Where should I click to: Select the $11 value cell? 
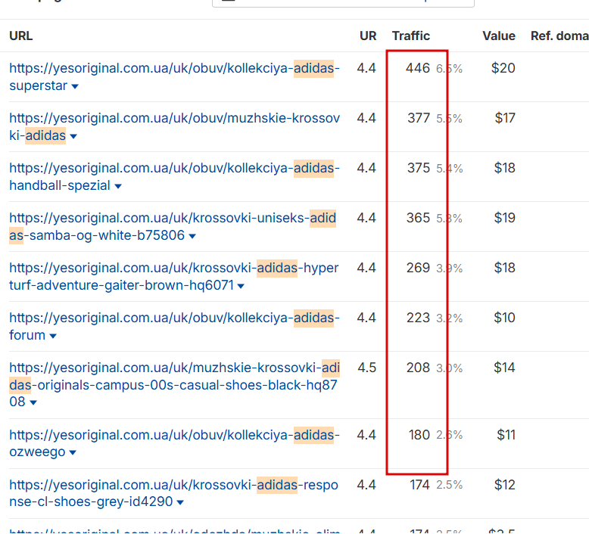[506, 435]
